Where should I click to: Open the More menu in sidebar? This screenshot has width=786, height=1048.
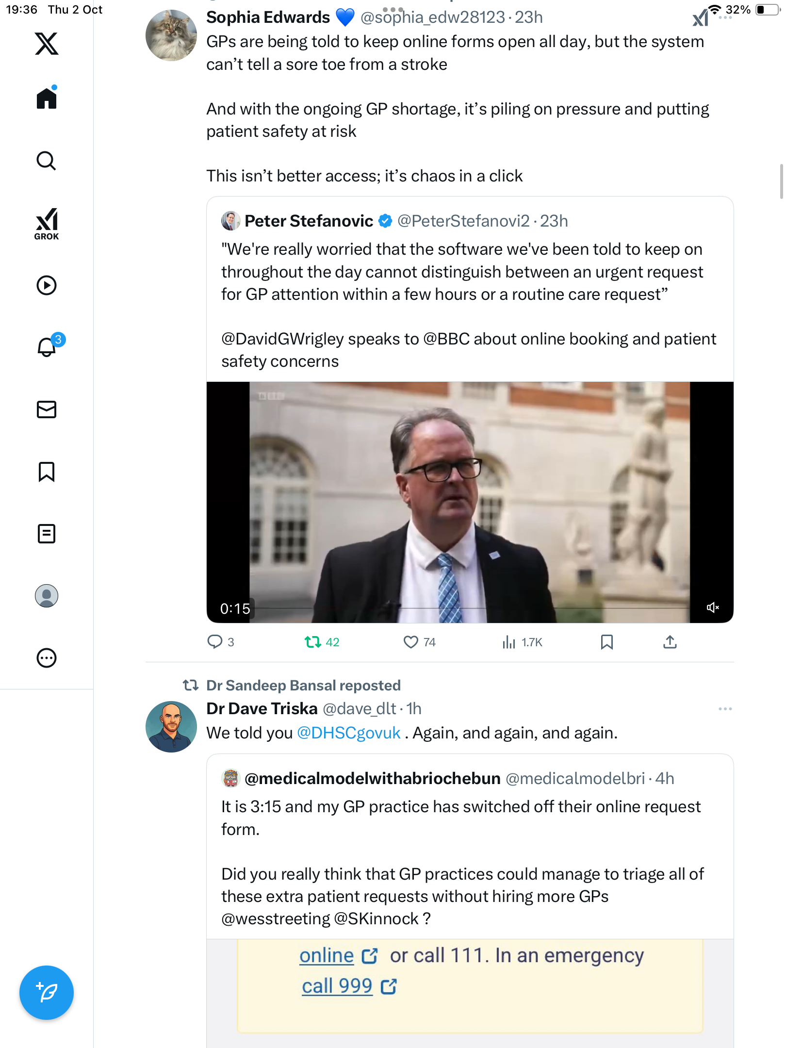(x=47, y=658)
